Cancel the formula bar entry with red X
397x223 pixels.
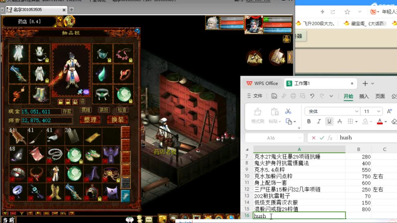pyautogui.click(x=314, y=138)
